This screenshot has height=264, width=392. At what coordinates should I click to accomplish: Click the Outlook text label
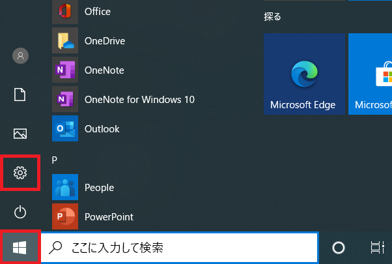[x=102, y=129]
